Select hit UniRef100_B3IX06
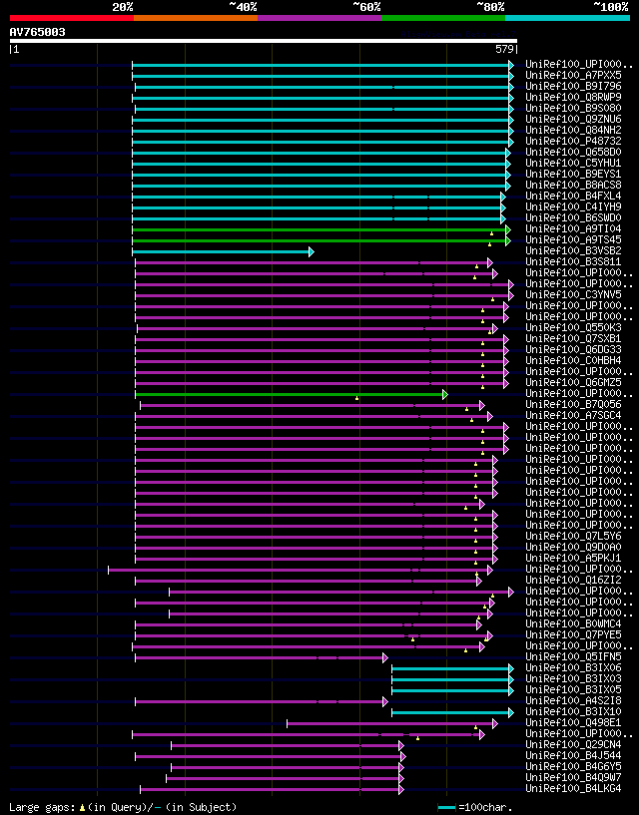Screen dimensions: 639x815 pos(573,668)
